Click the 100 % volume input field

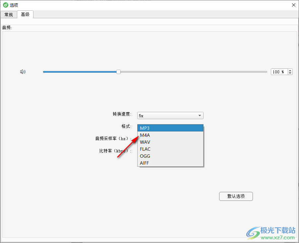(279, 72)
